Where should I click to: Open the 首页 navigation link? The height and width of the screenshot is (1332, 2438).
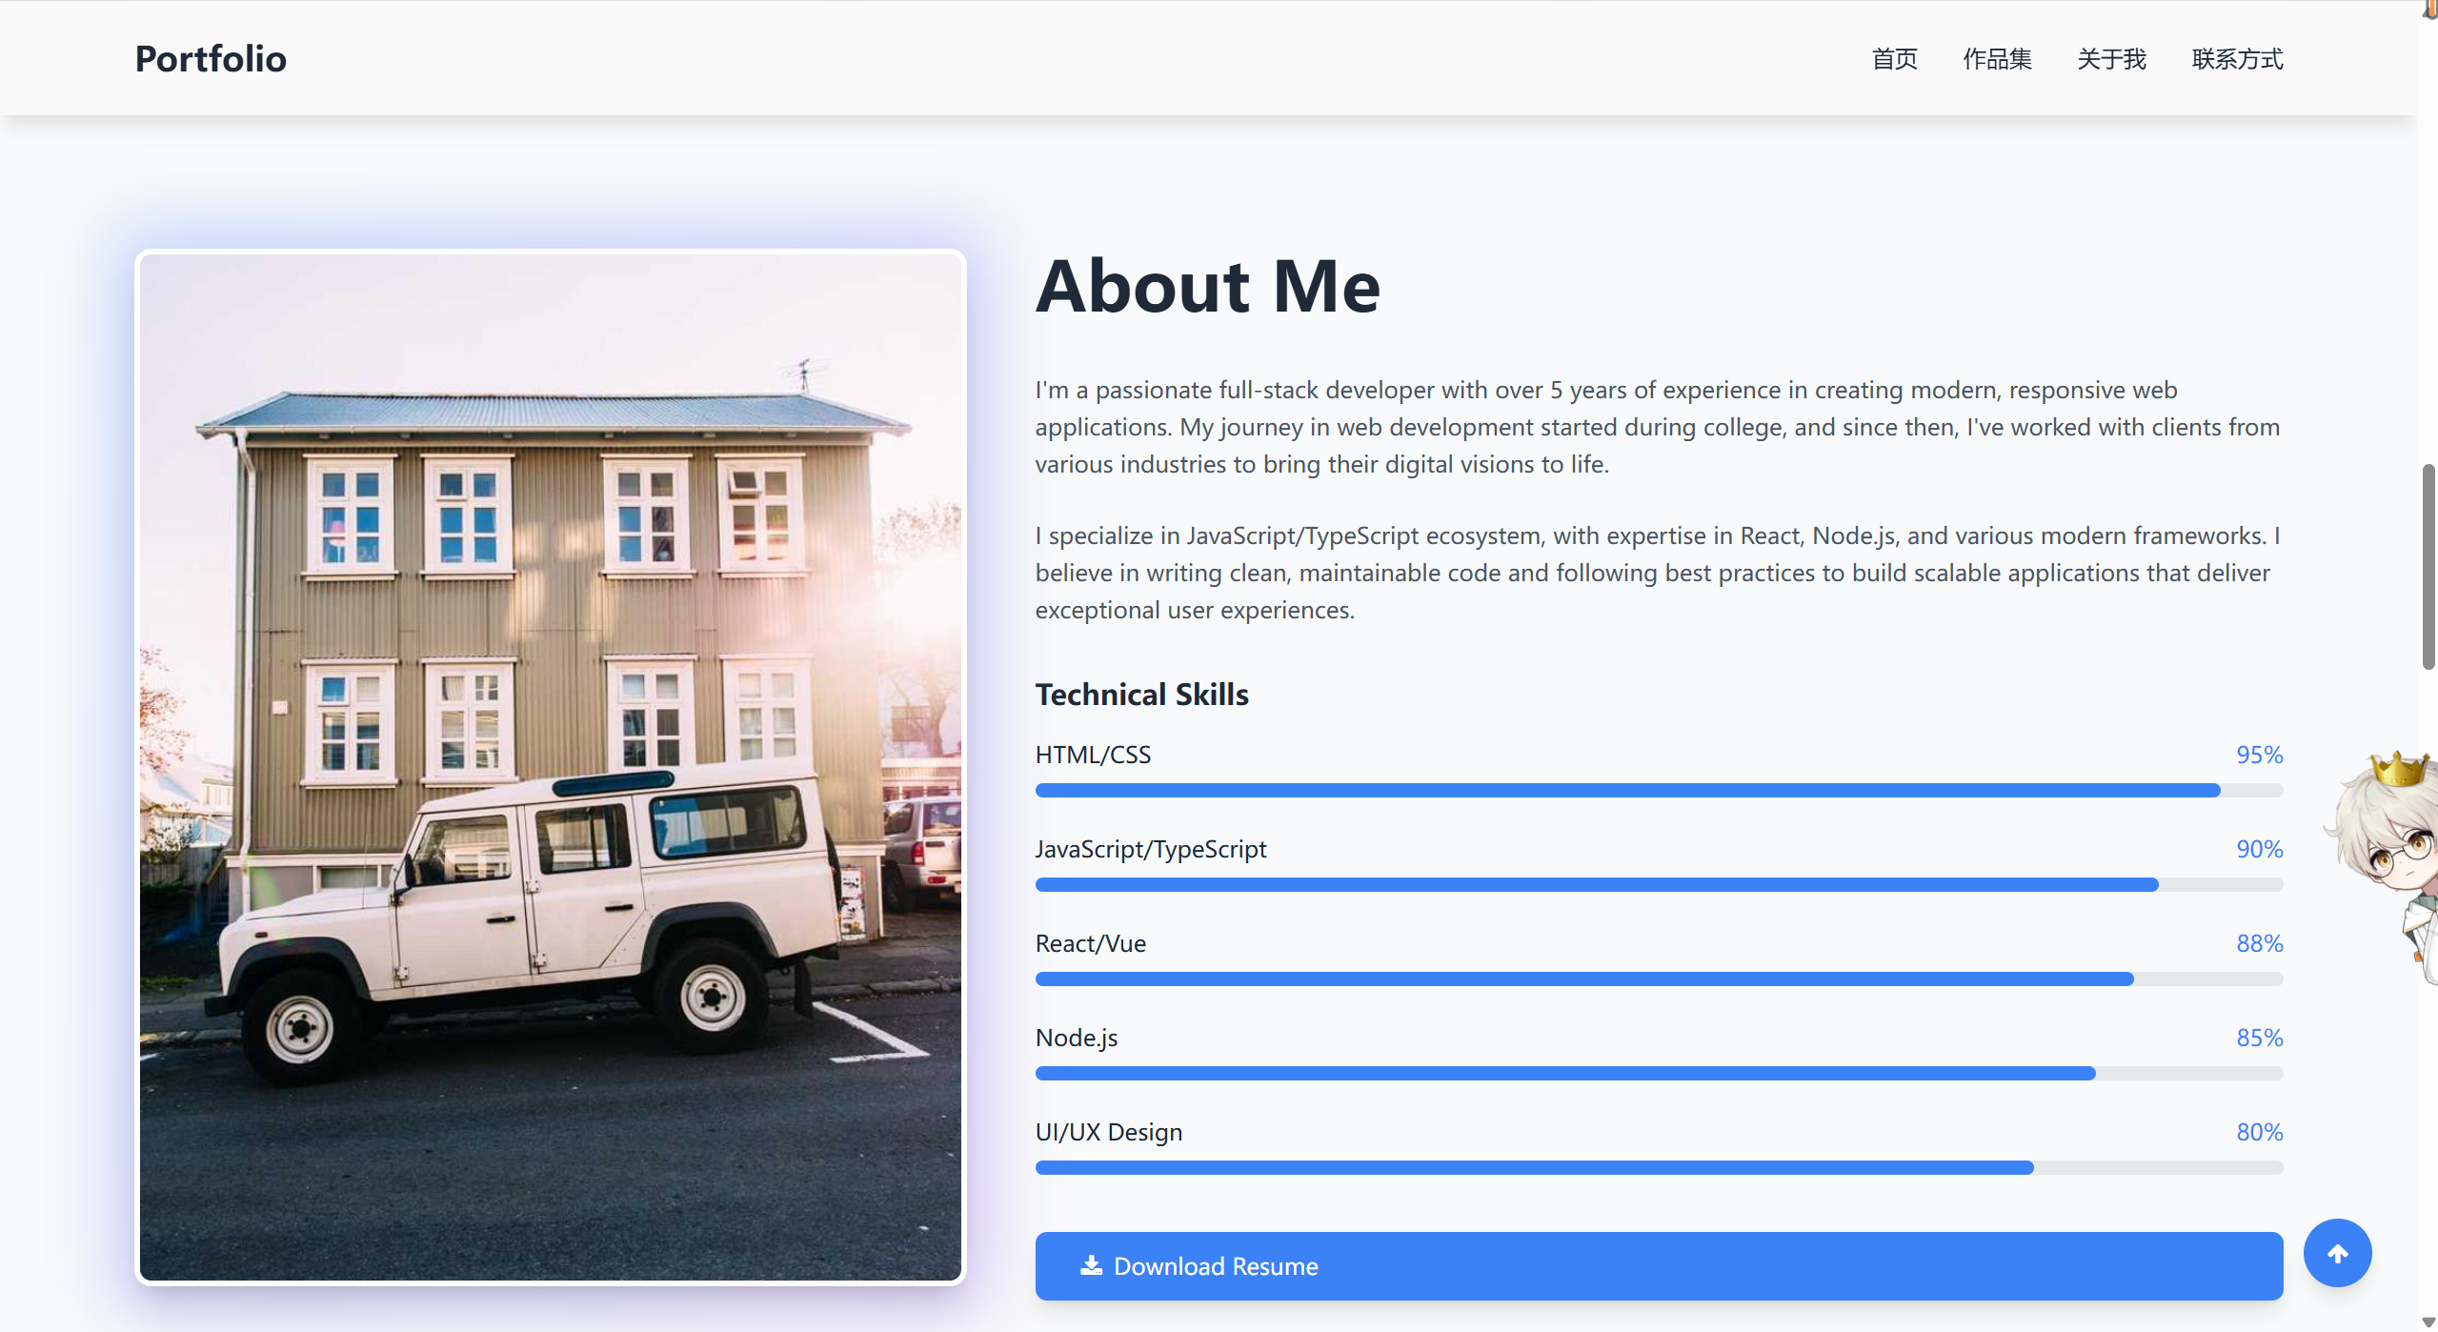pos(1893,59)
